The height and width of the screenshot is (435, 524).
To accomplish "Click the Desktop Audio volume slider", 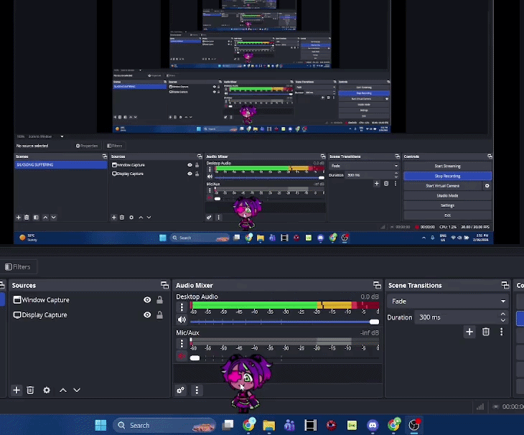I will (x=280, y=321).
